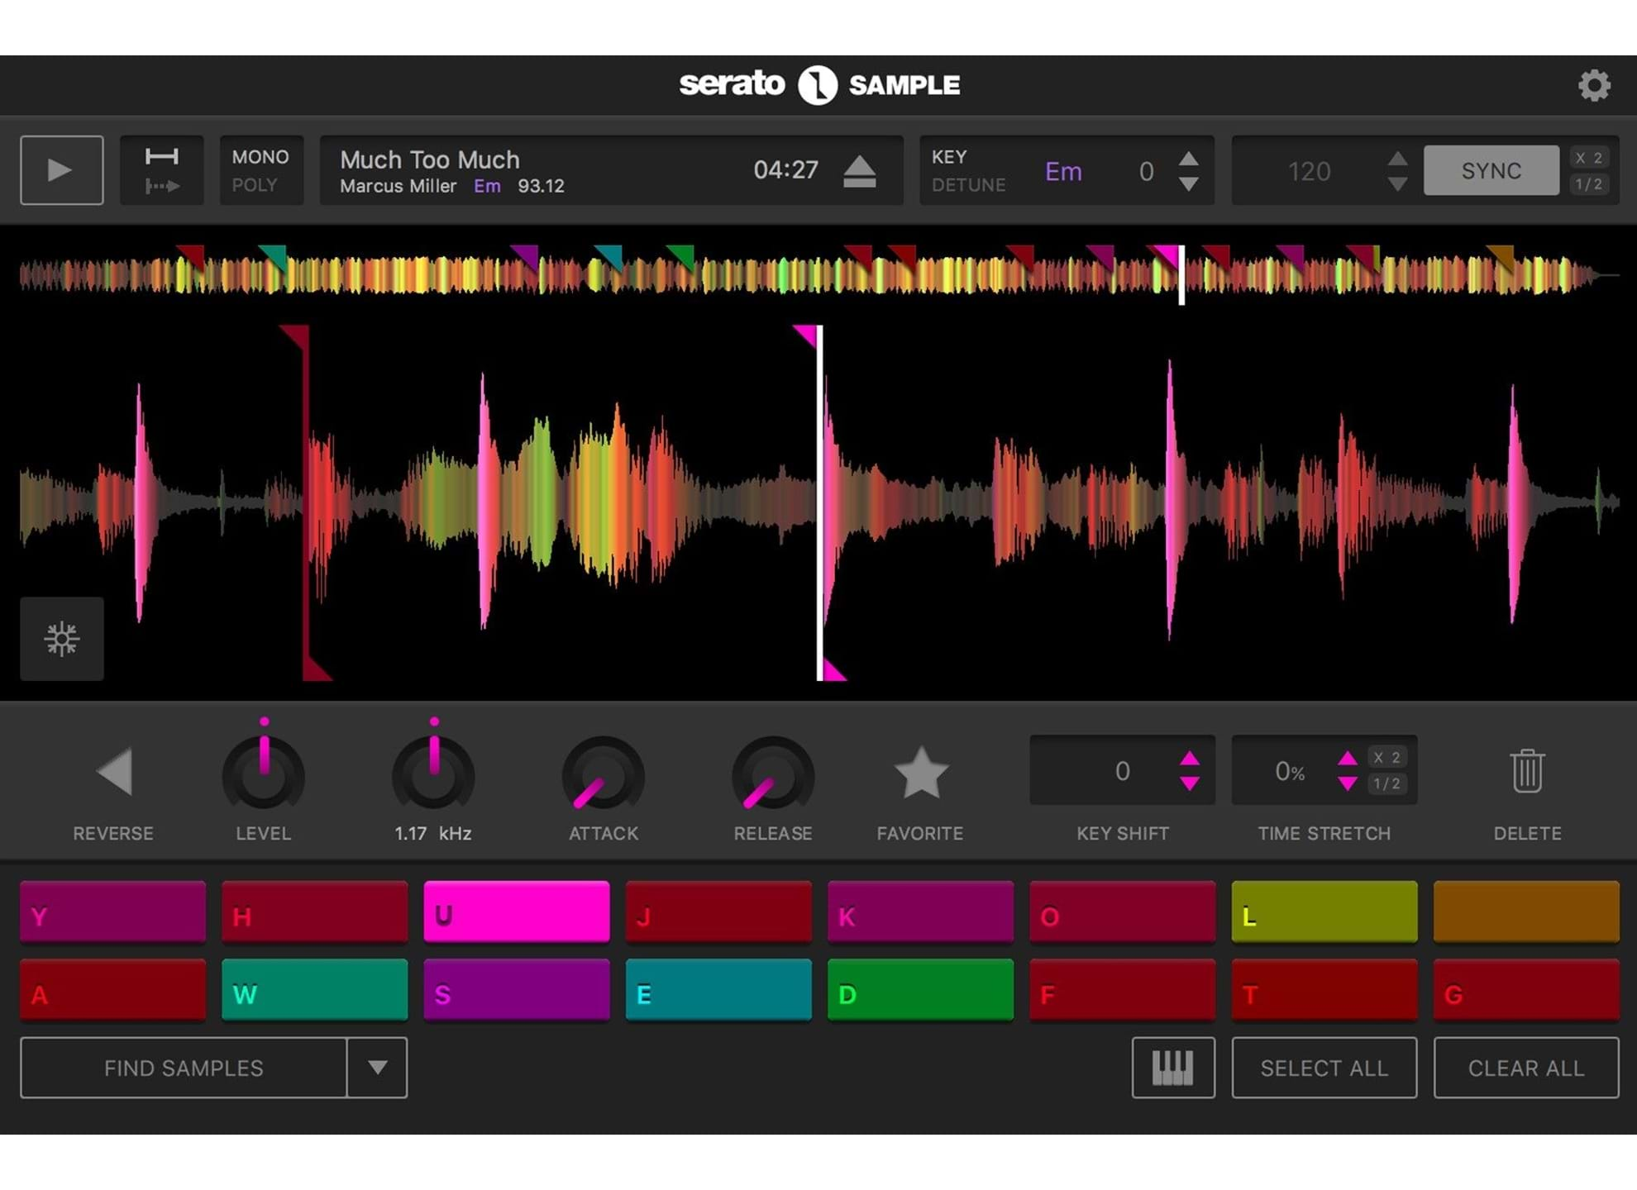Click the Favorite star icon

pos(919,773)
